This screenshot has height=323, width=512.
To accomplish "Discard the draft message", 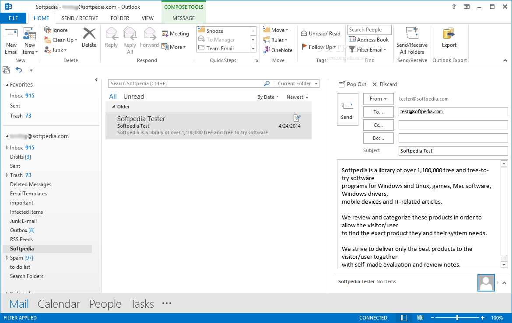I will tap(385, 84).
